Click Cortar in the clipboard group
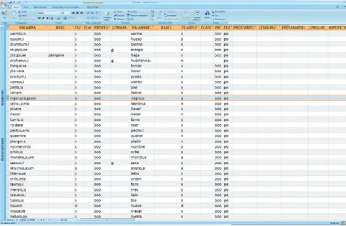The height and width of the screenshot is (226, 346). 22,12
